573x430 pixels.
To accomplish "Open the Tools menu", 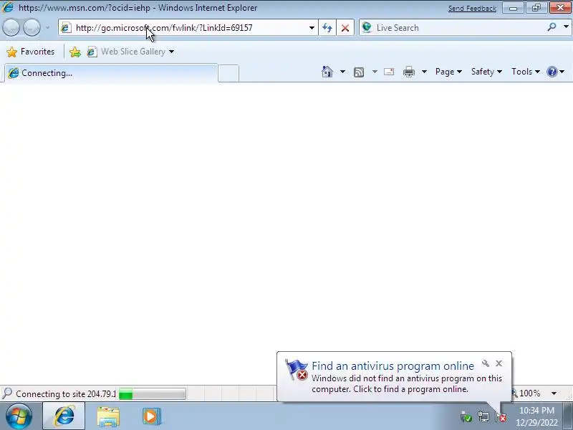I will (x=526, y=72).
